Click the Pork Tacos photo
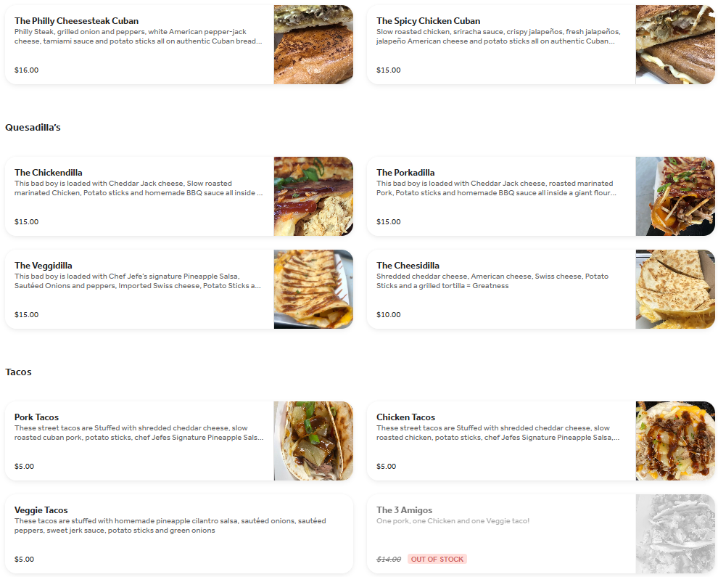This screenshot has height=577, width=718. [313, 441]
